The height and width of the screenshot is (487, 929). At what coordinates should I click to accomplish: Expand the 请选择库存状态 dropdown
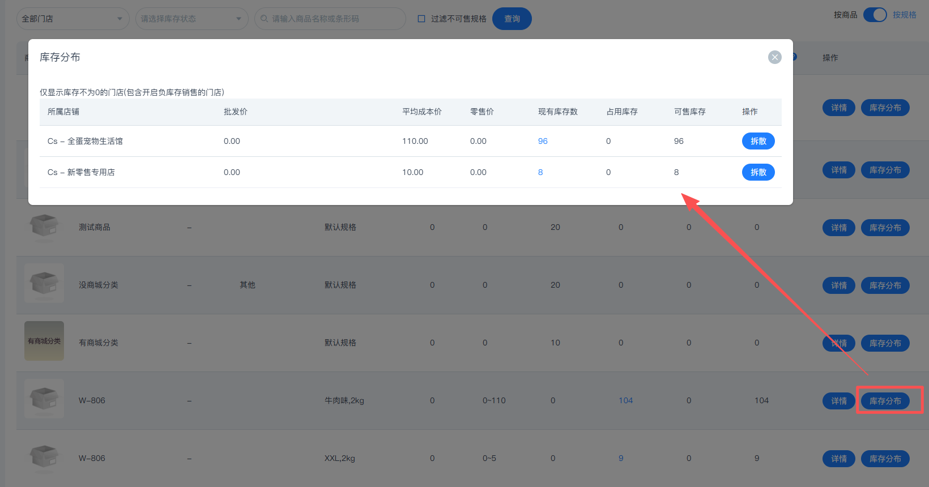(x=191, y=19)
